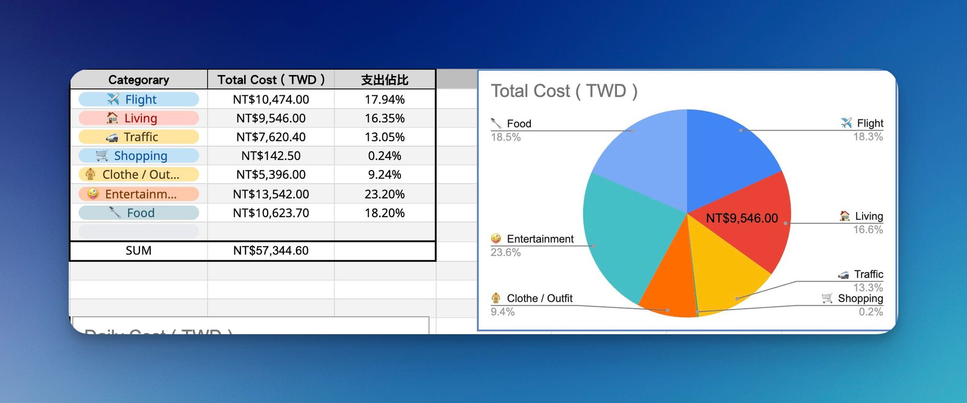Select the NT$57,344.60 total cell
This screenshot has height=403, width=967.
(271, 251)
